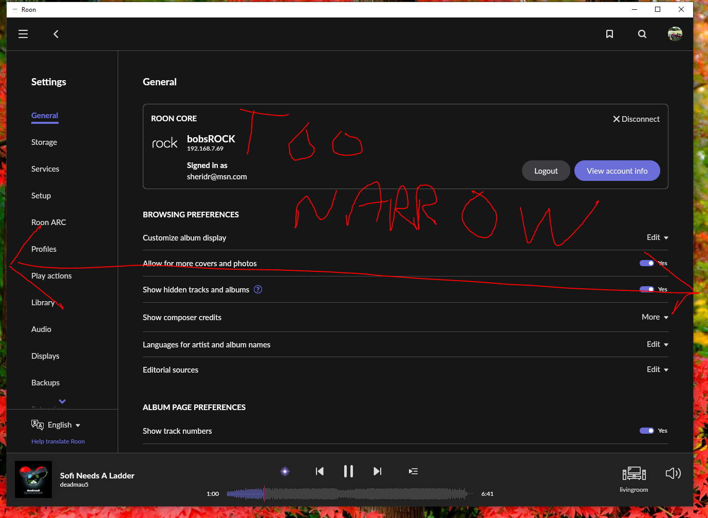Click the bobsROCK core name

click(x=211, y=139)
